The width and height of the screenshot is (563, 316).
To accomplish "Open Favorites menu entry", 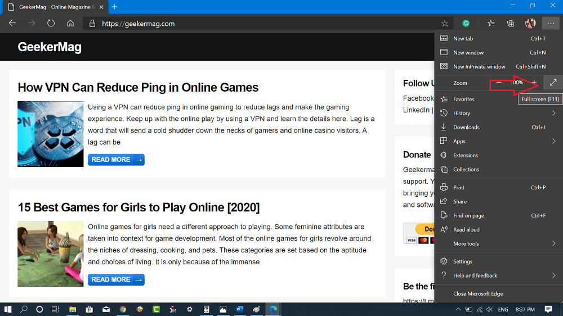I will 498,99.
